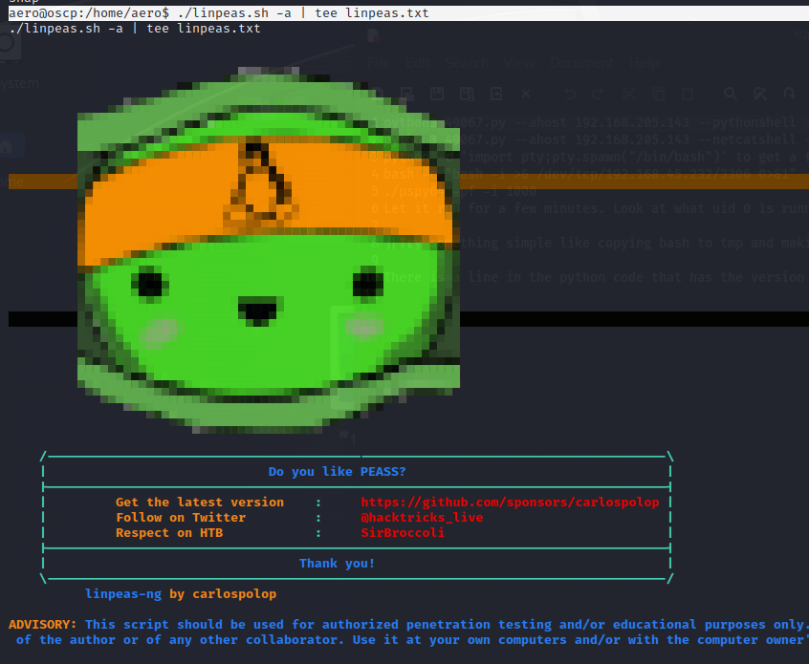809x664 pixels.
Task: Open Edit menu in editor window behind
Action: 417,63
